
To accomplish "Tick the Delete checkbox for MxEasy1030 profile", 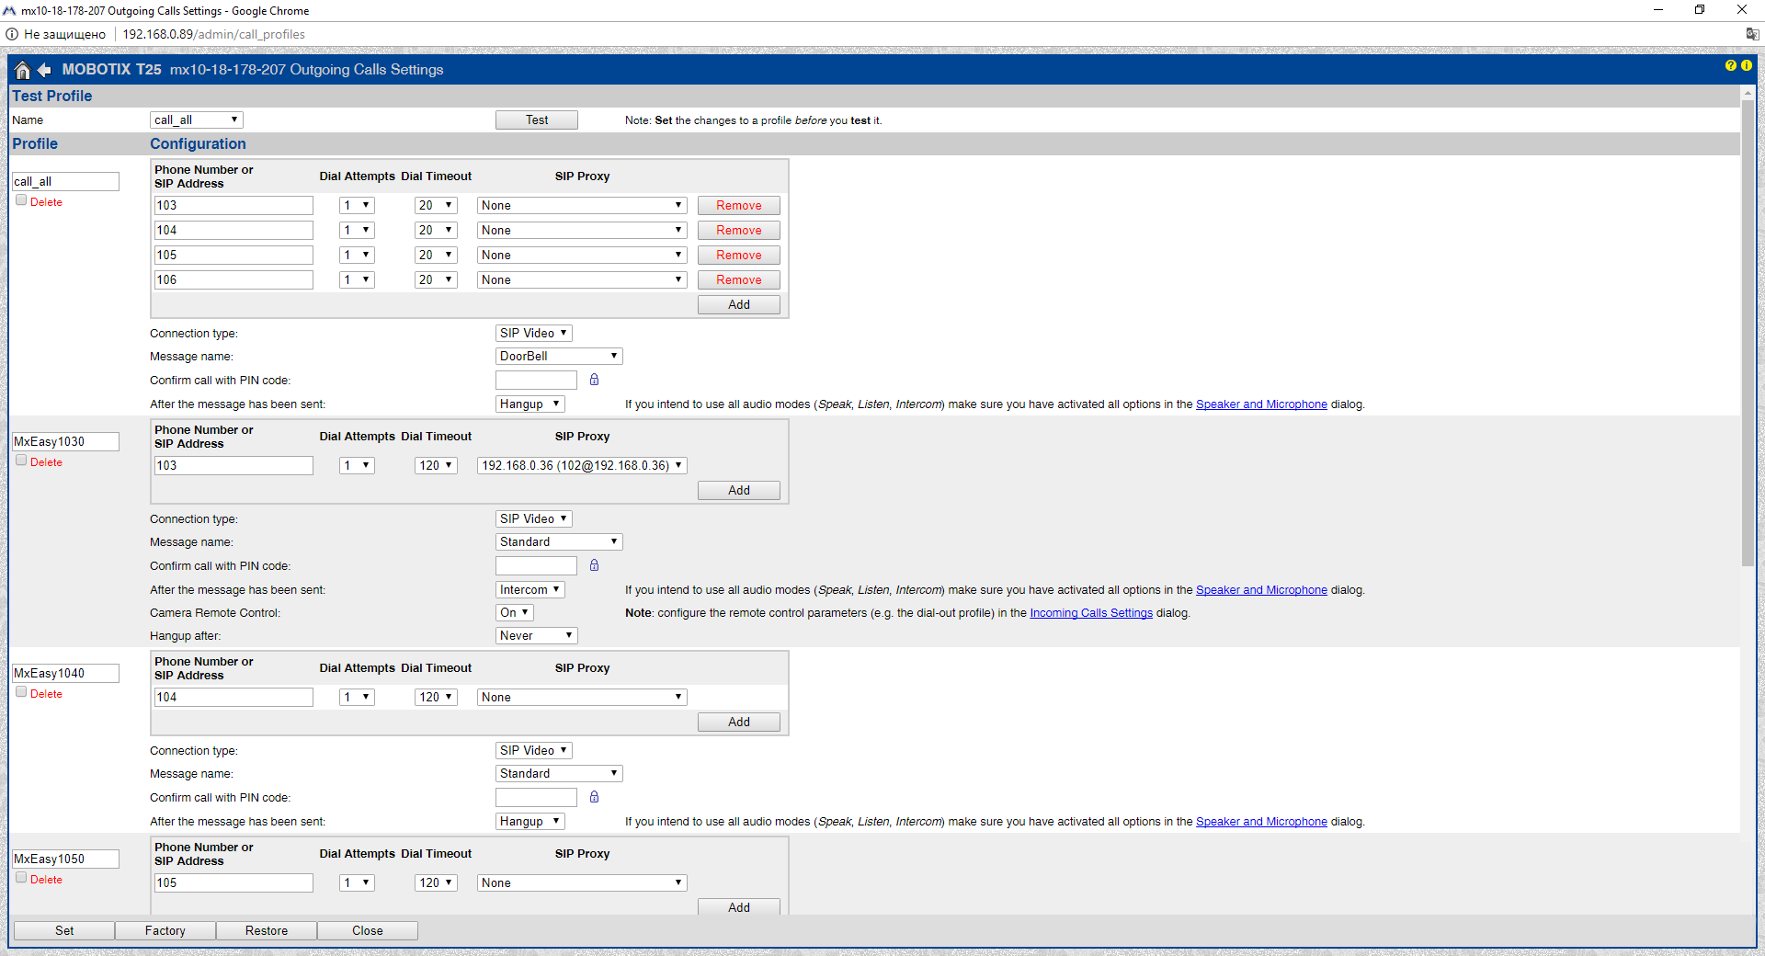I will (21, 461).
